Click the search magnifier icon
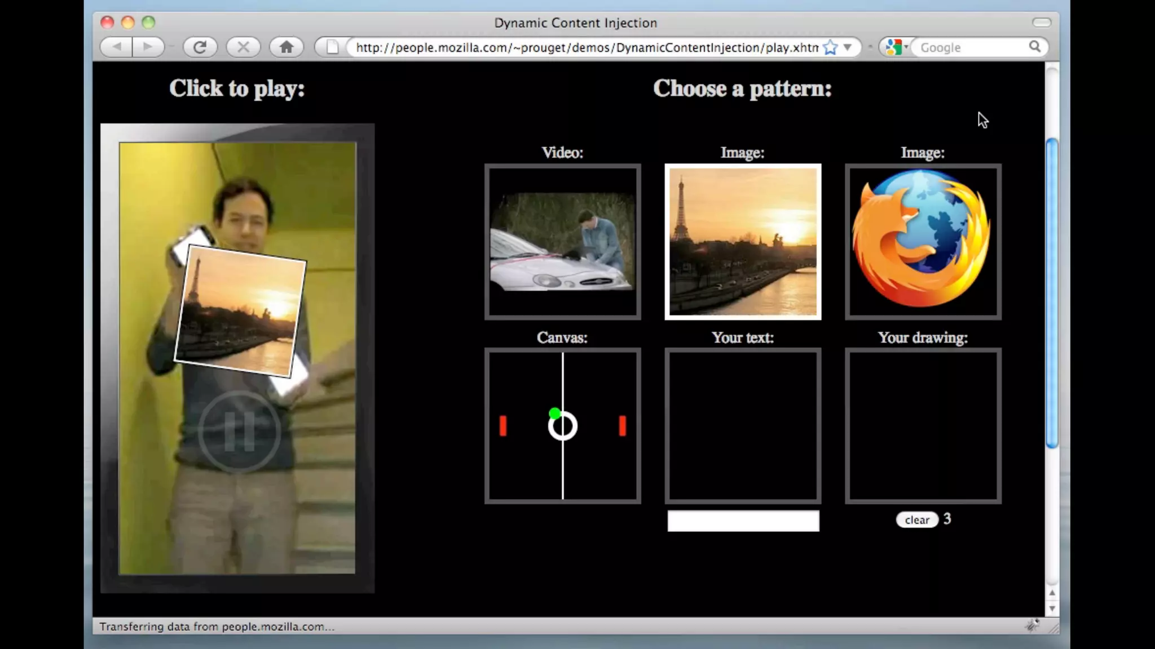The image size is (1155, 649). [1034, 47]
